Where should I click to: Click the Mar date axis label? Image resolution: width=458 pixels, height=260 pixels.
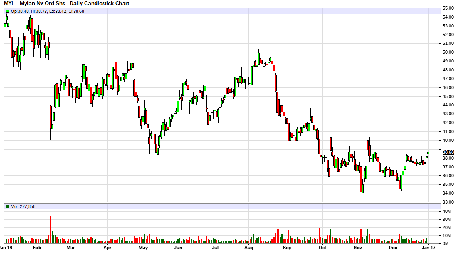(x=71, y=248)
